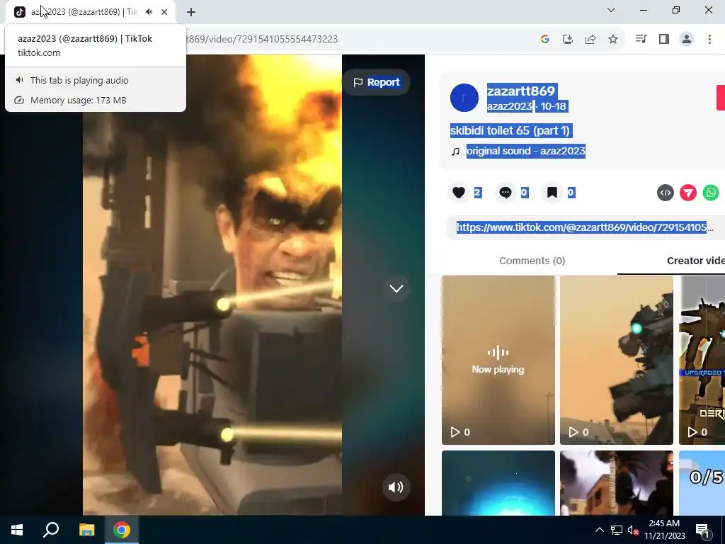This screenshot has height=544, width=725.
Task: Open the tab search dropdown chevron
Action: tap(611, 10)
